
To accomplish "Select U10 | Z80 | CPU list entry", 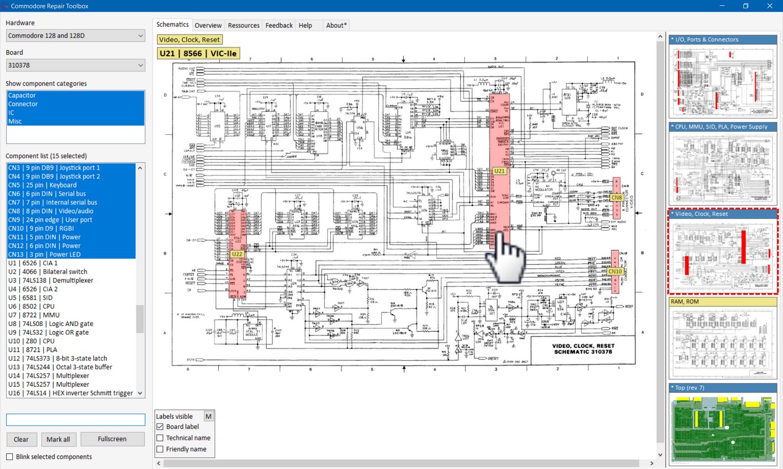I will pos(71,341).
